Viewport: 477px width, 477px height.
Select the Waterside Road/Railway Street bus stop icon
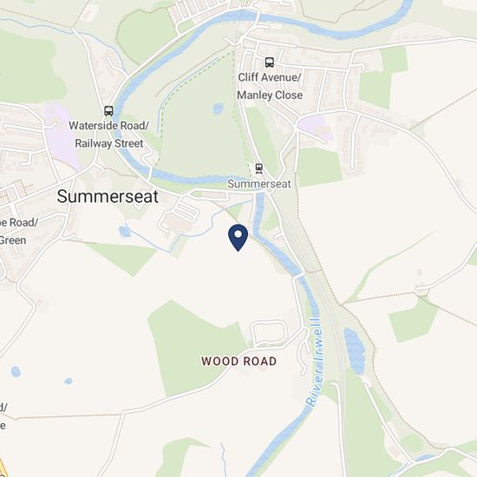108,111
